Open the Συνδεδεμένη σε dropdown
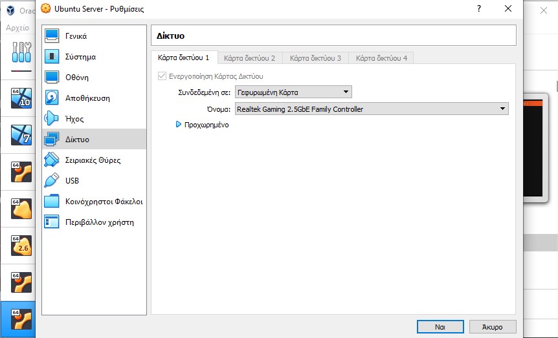Image resolution: width=558 pixels, height=338 pixels. pos(293,92)
